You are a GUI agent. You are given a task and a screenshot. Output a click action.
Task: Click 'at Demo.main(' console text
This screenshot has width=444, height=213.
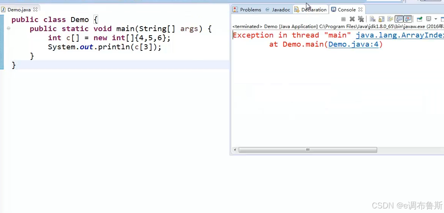point(298,44)
